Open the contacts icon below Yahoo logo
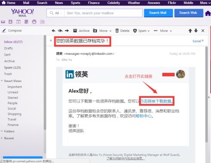This screenshot has width=211, height=163. 10,22
